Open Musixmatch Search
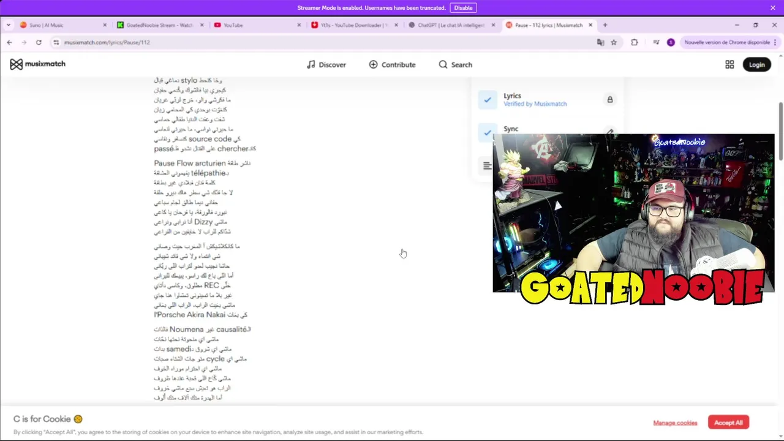This screenshot has width=784, height=441. 455,64
